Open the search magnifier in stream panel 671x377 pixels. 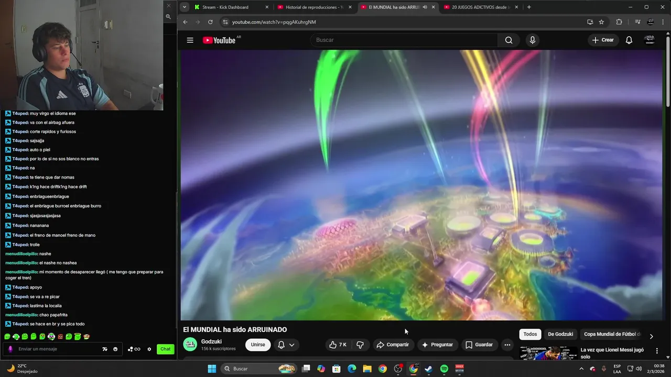click(168, 17)
